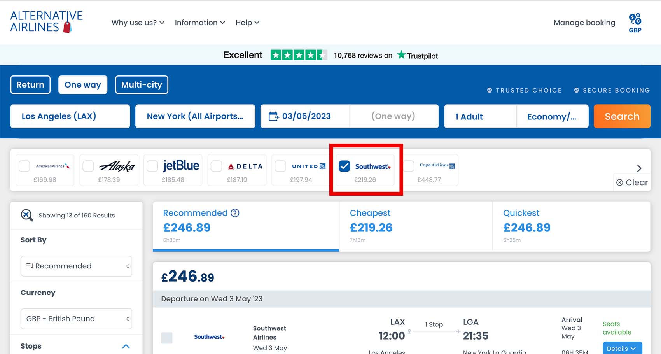Image resolution: width=661 pixels, height=354 pixels.
Task: Open the Sort By Recommended dropdown
Action: click(x=76, y=266)
